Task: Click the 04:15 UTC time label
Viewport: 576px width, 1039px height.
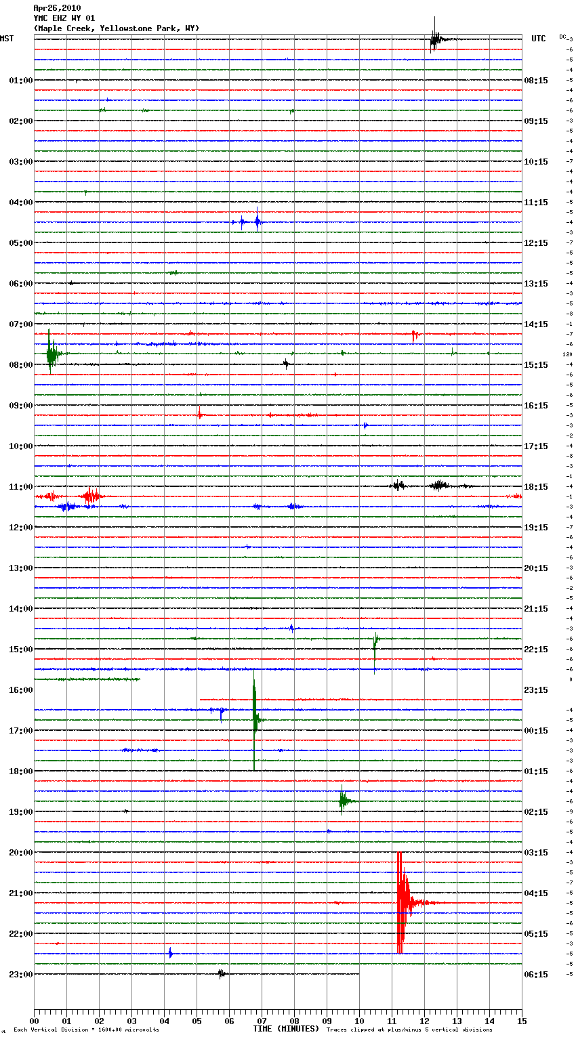Action: coord(536,893)
